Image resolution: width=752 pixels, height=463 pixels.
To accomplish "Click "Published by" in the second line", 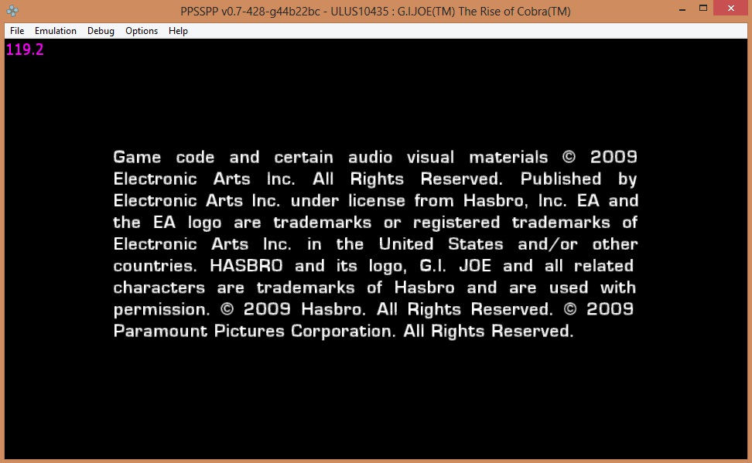I will click(x=579, y=179).
